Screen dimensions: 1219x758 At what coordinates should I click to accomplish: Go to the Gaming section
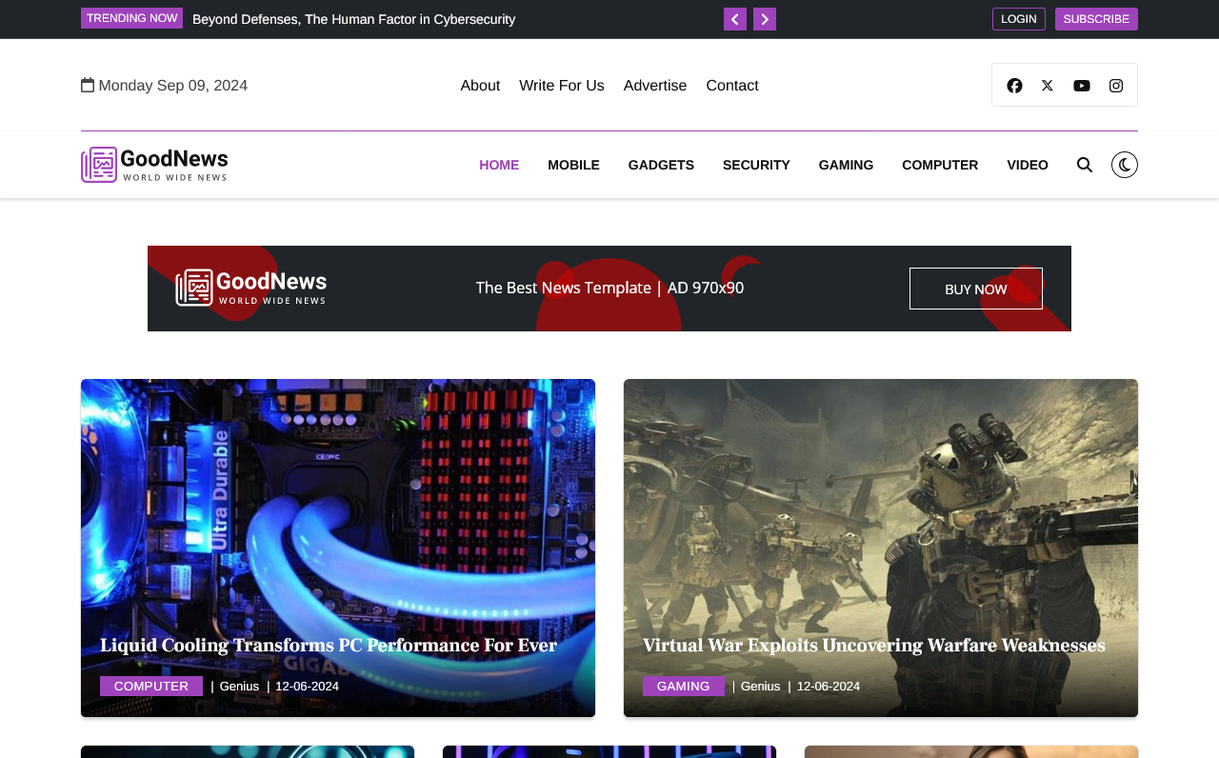(846, 165)
